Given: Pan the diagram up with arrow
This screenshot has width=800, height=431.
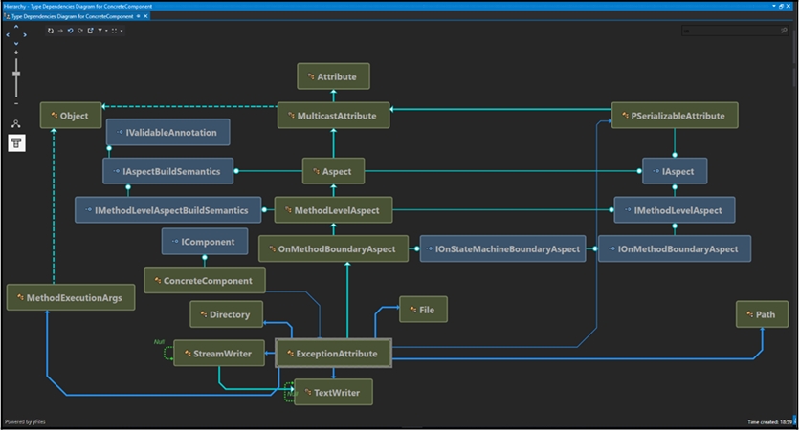Looking at the screenshot, I should point(15,28).
